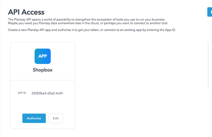Click the paragraph starting 'Create a new Planday API app'

click(92, 30)
